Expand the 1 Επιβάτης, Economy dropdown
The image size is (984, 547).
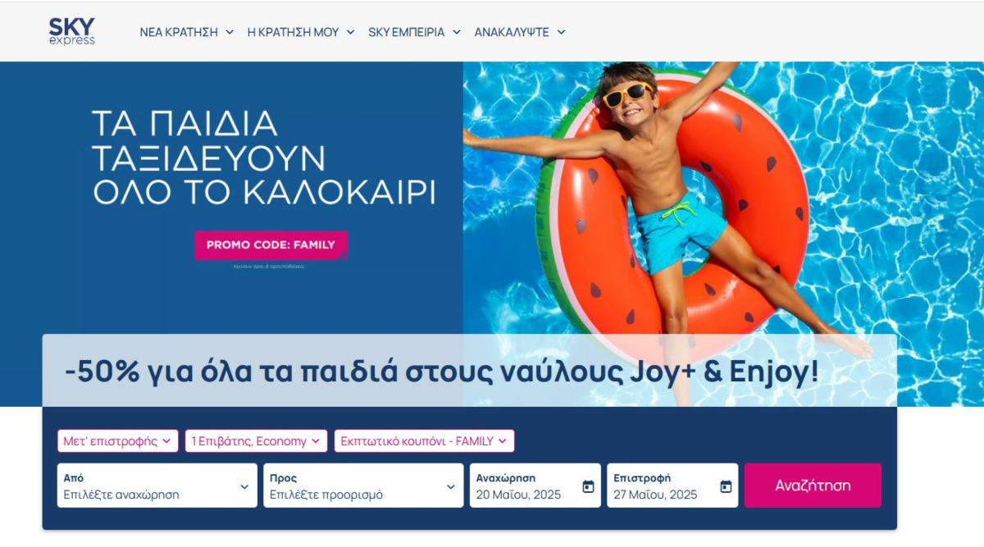[256, 441]
